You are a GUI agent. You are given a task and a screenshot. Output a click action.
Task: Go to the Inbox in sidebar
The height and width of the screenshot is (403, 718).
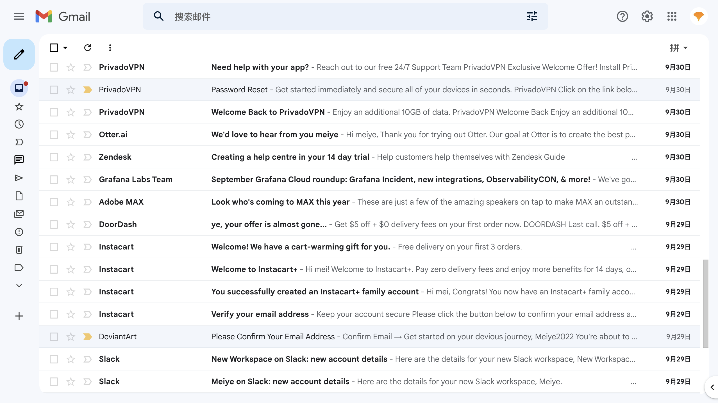point(19,88)
